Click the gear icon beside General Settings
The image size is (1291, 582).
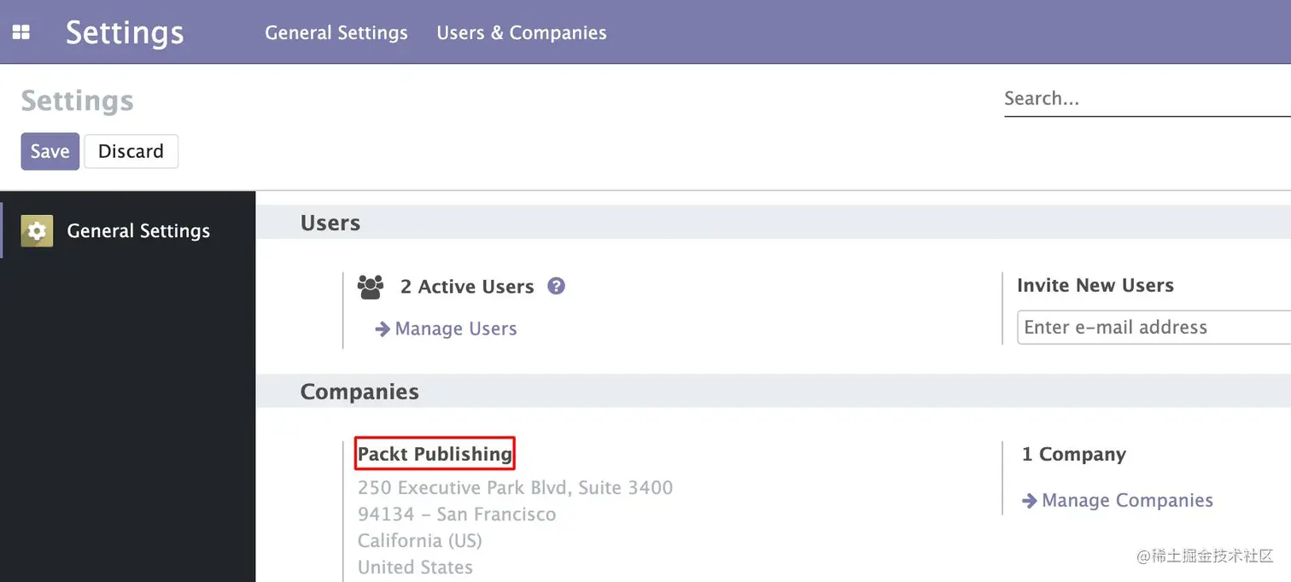(x=37, y=230)
